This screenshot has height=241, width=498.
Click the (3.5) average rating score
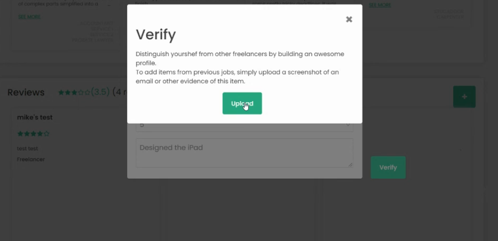point(100,92)
